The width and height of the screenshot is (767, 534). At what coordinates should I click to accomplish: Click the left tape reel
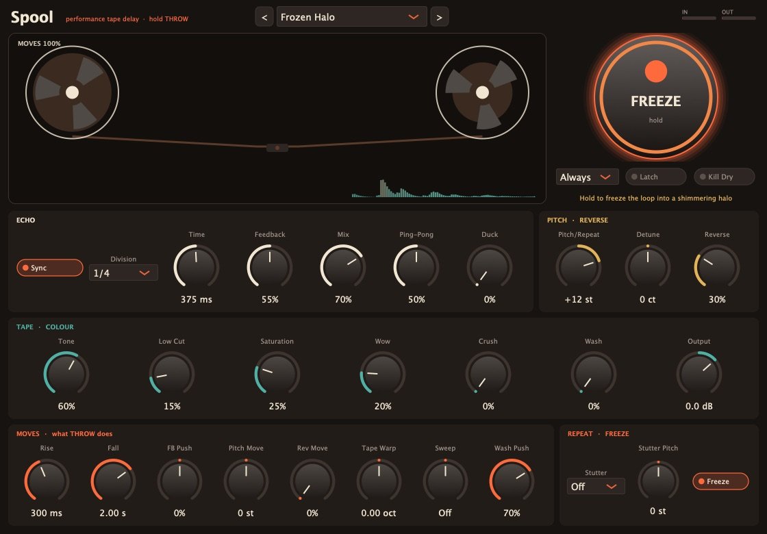(73, 92)
